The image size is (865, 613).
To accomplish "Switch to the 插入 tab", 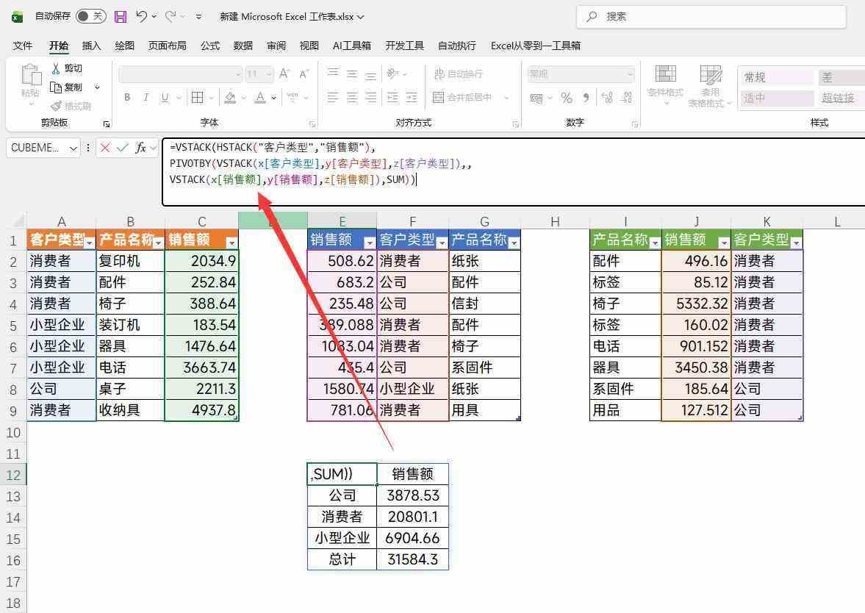I will 91,46.
